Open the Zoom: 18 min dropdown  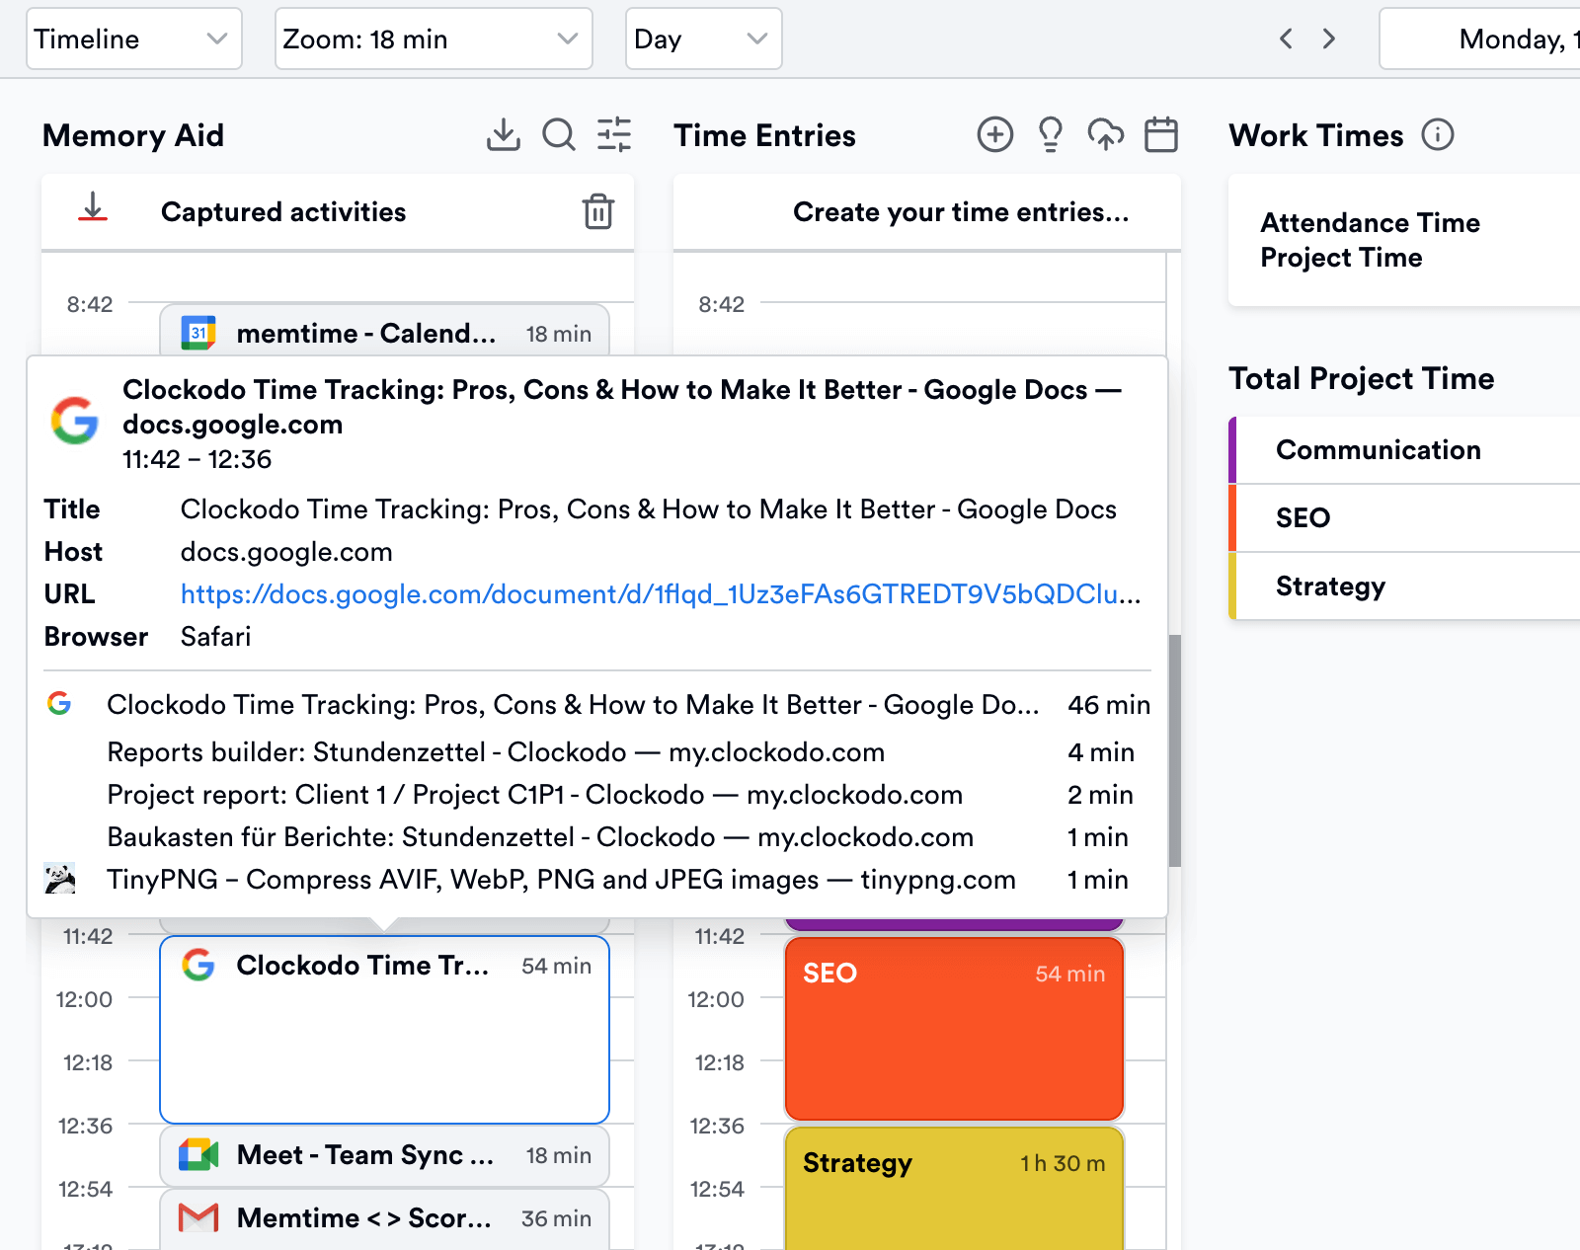tap(434, 39)
